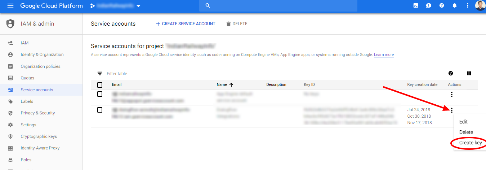Image resolution: width=486 pixels, height=170 pixels.
Task: Open the table help icon
Action: (451, 73)
